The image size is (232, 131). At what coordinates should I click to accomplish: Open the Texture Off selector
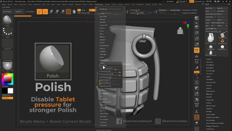pos(7,56)
